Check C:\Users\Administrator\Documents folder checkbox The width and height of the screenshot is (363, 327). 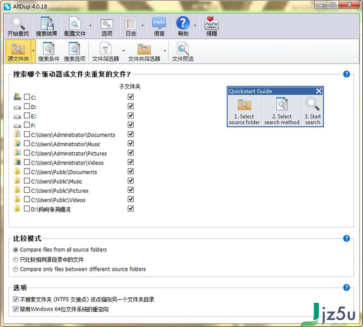coord(27,134)
